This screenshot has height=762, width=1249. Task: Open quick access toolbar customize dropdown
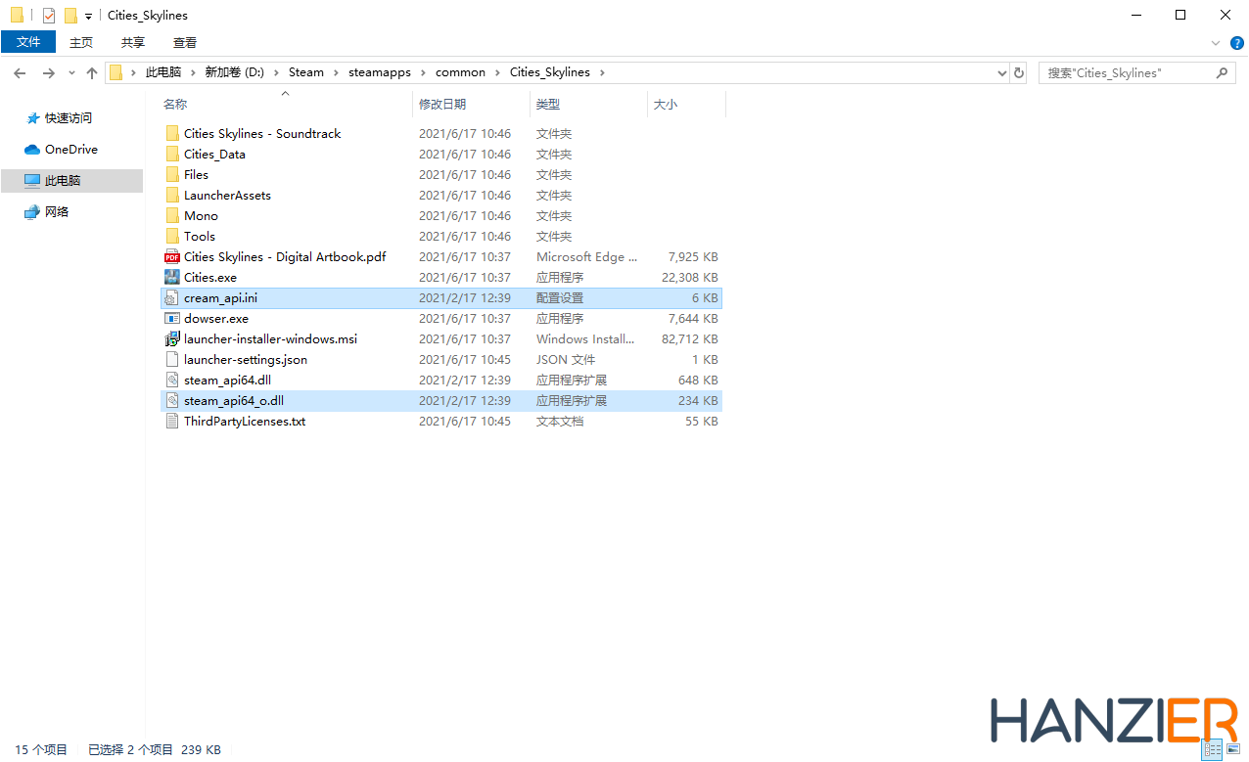click(88, 17)
